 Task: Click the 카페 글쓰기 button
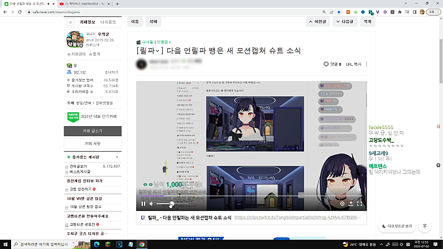tap(92, 131)
